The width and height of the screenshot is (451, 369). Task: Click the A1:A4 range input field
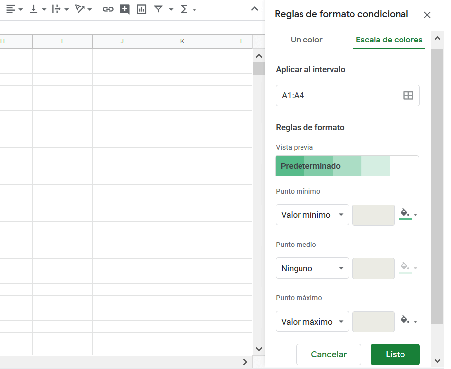348,95
